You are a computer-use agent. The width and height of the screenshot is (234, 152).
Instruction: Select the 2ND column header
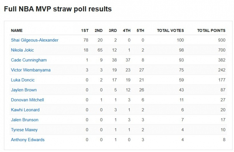(99, 30)
